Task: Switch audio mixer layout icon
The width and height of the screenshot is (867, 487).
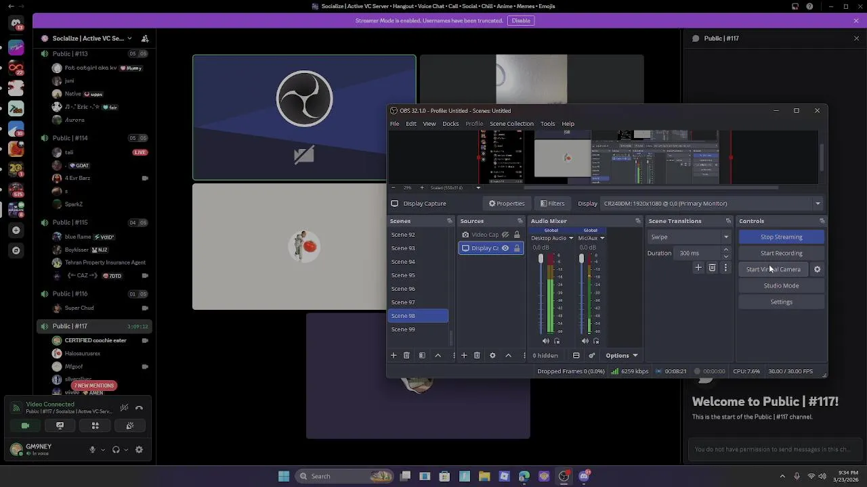Action: click(x=576, y=355)
